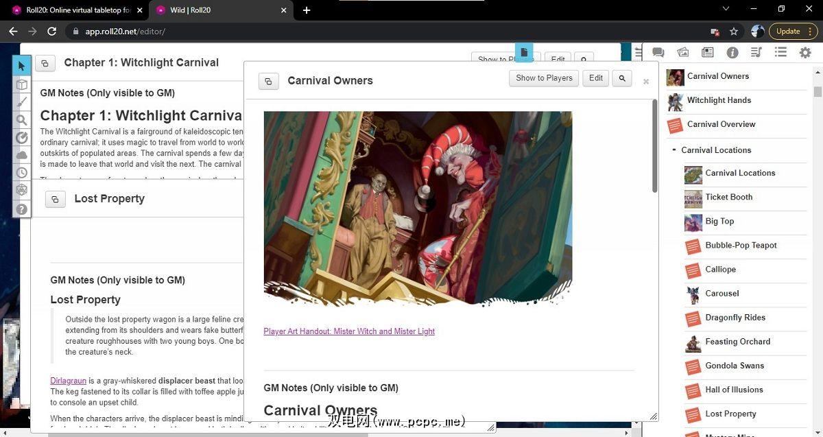Open the Art Library sidebar tab

coord(683,52)
